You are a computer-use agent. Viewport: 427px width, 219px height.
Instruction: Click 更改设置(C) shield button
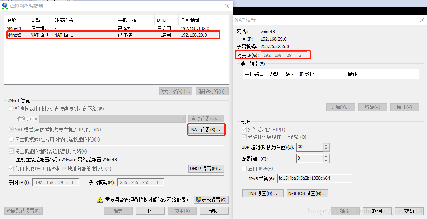211,200
